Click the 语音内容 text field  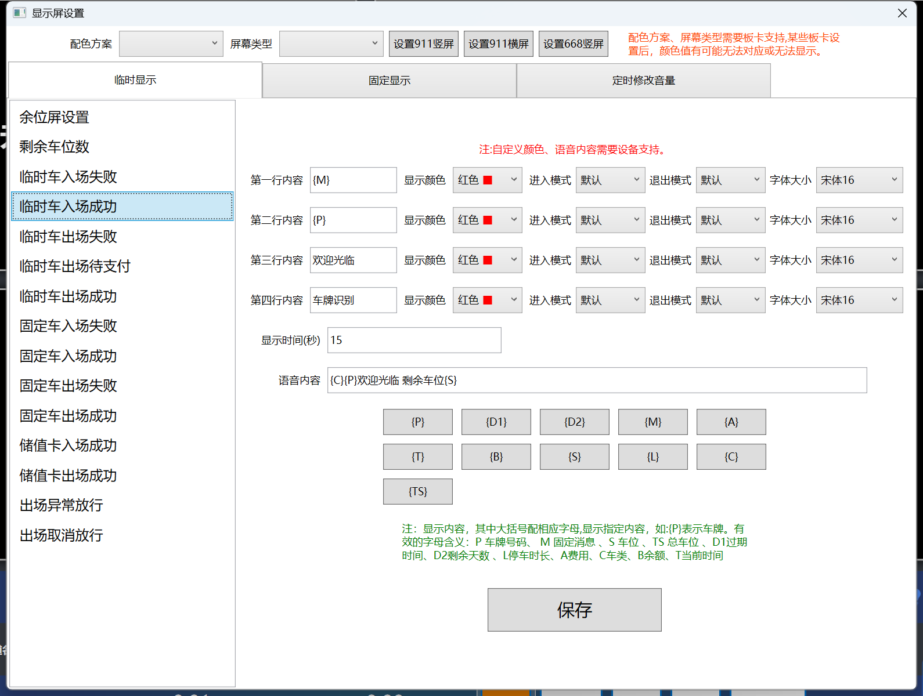click(597, 380)
